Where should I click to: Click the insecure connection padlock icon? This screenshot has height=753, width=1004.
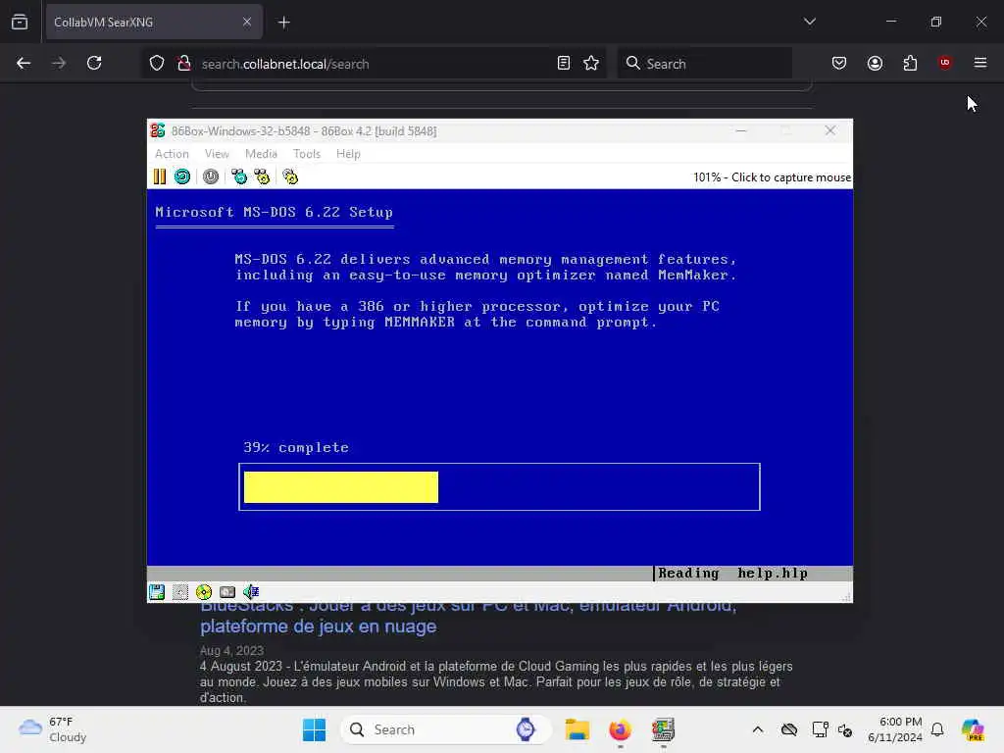point(184,63)
